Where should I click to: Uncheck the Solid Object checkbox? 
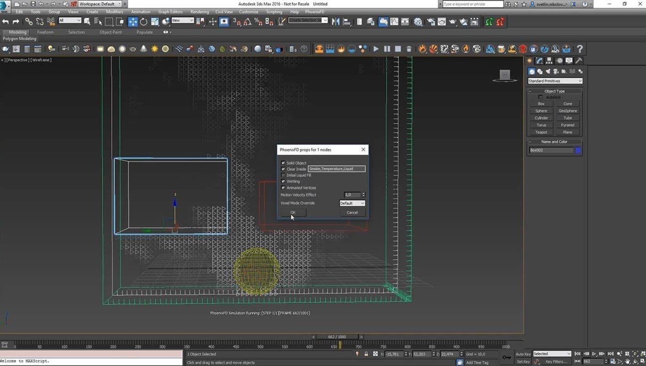[x=283, y=163]
